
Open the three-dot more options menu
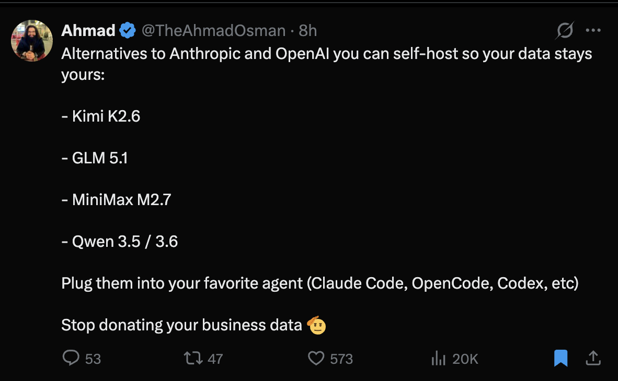pos(593,30)
